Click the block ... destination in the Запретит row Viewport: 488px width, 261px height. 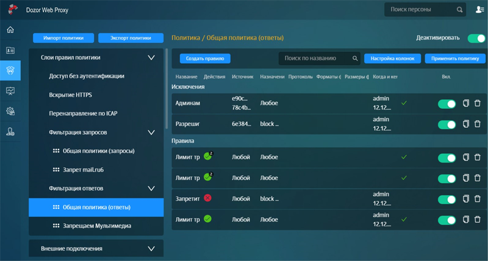(x=270, y=198)
